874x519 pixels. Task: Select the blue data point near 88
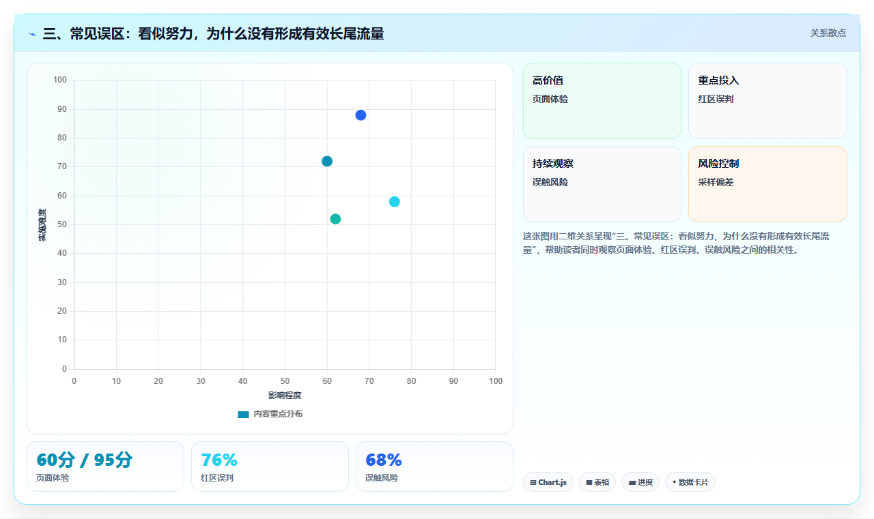click(x=361, y=115)
